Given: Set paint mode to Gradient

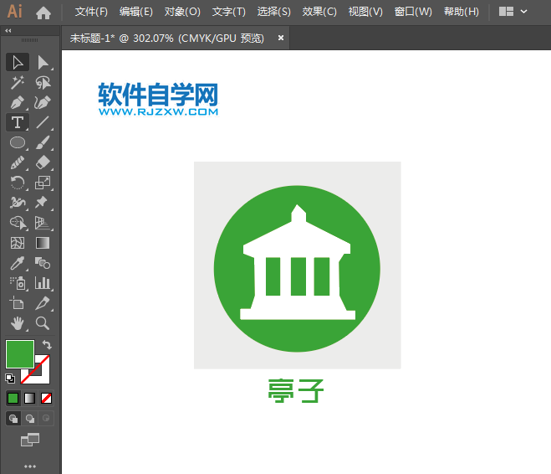Looking at the screenshot, I should coord(29,398).
